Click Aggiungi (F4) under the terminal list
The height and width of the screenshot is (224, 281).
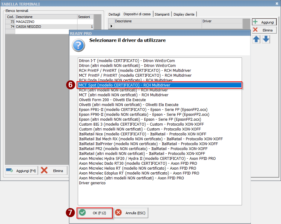point(21,171)
